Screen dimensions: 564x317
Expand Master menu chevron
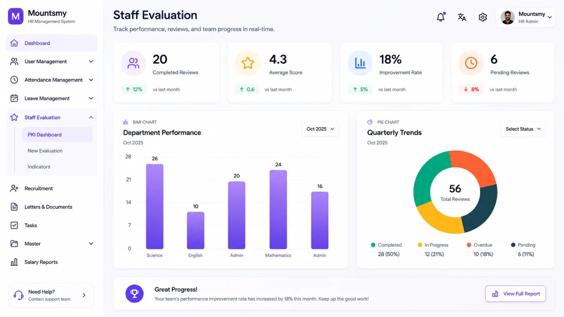coord(91,243)
